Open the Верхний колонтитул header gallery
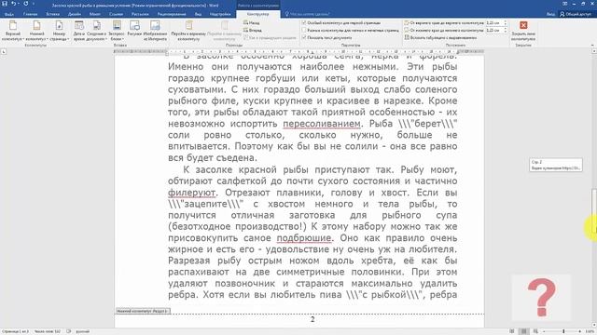This screenshot has height=335, width=597. pos(12,31)
